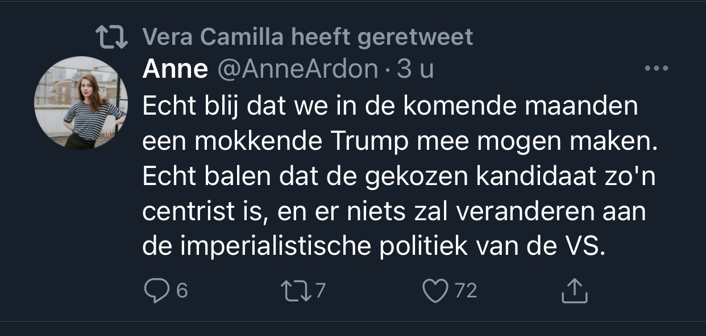
Task: Tap the line 'centrist is, en er niets zal veranderen aan'
Action: [394, 213]
